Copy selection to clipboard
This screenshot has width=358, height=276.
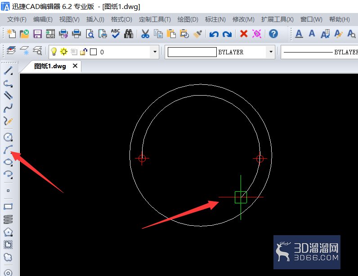coord(158,34)
